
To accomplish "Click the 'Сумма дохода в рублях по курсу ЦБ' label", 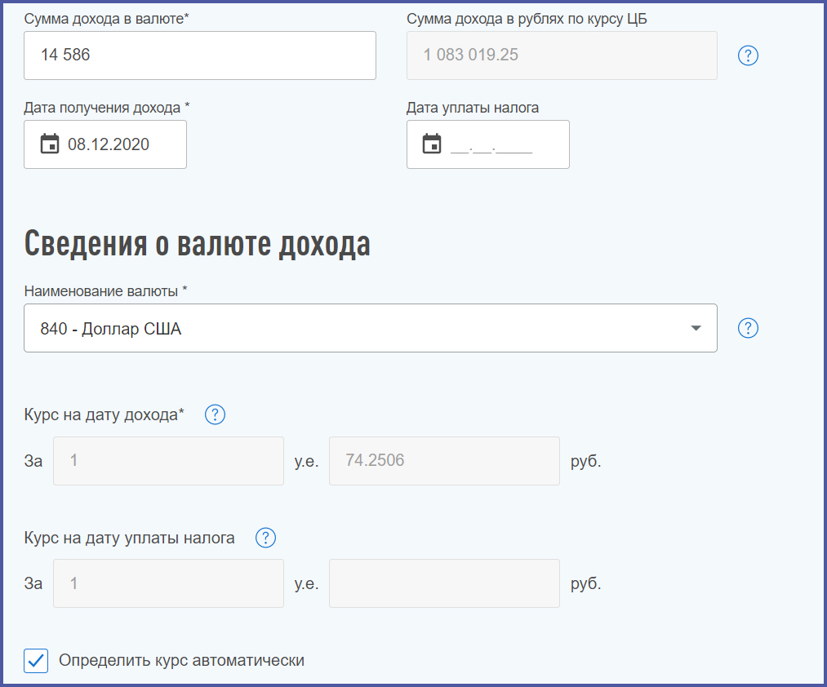I will [527, 19].
